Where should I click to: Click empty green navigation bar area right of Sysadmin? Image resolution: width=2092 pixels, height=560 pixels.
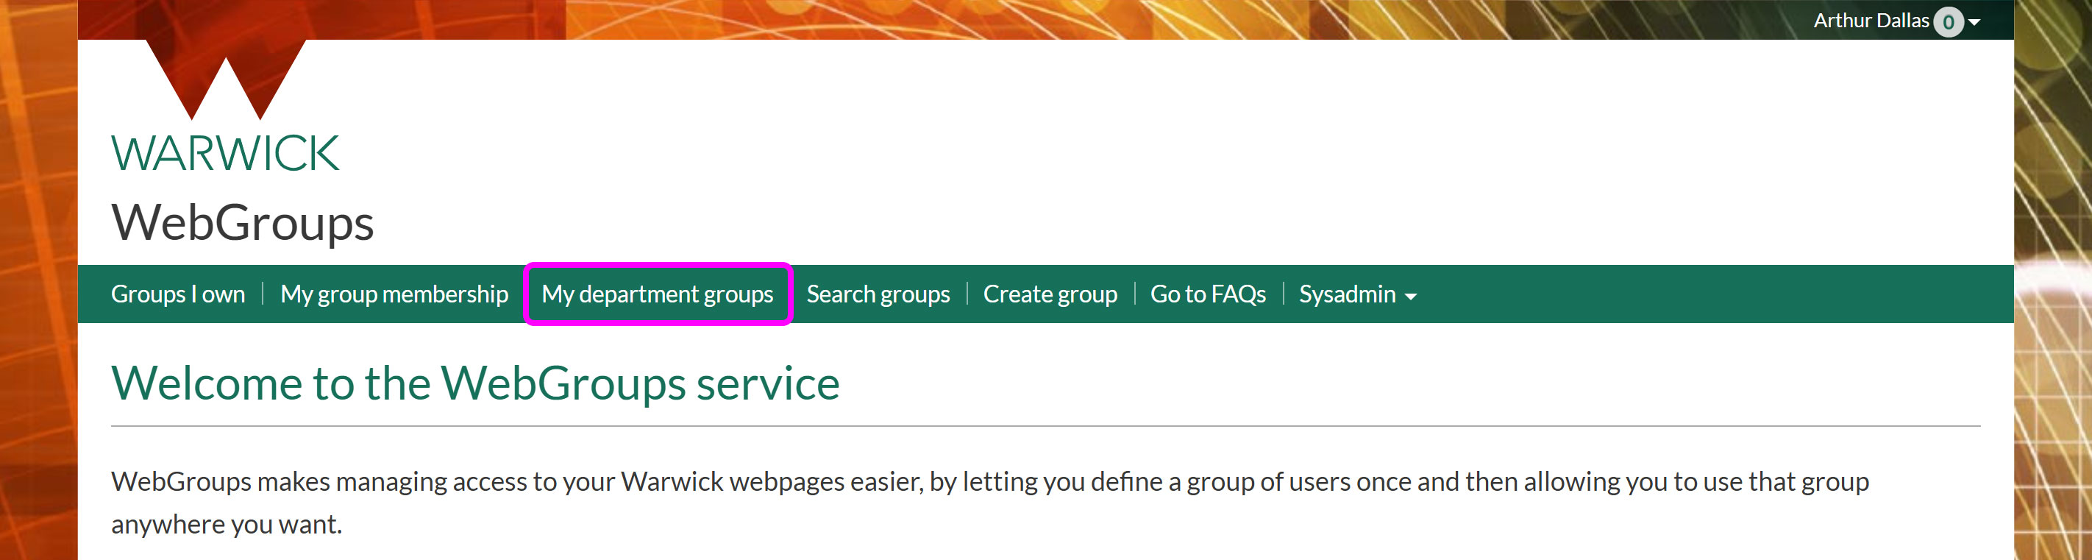[1705, 294]
